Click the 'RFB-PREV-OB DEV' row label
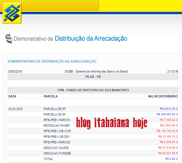The image size is (182, 163). pos(57,137)
